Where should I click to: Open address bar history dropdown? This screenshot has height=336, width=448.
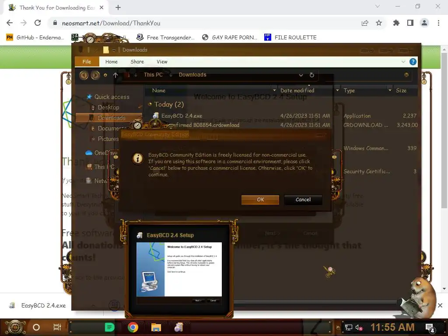pyautogui.click(x=301, y=75)
